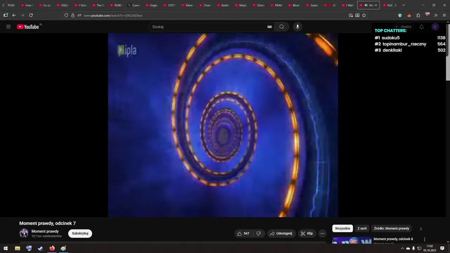Open File Explorer from the taskbar
Image resolution: width=450 pixels, height=253 pixels.
click(x=17, y=248)
